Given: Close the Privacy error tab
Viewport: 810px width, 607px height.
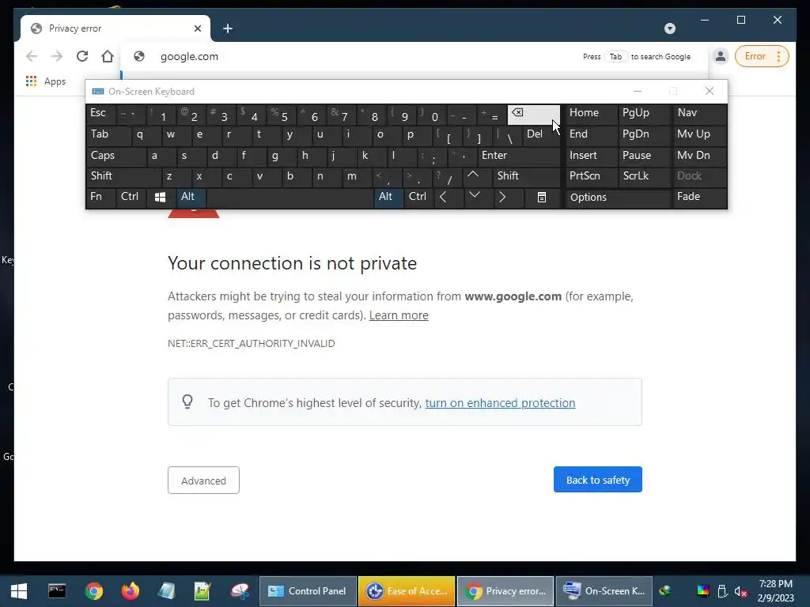Looking at the screenshot, I should click(197, 28).
